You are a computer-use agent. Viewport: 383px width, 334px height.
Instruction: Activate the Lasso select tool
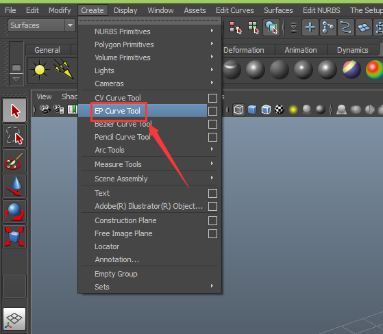click(14, 136)
